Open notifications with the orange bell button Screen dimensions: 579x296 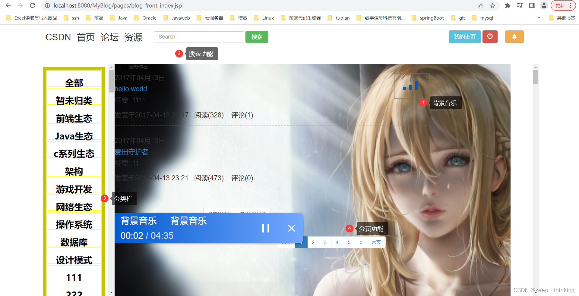click(514, 37)
